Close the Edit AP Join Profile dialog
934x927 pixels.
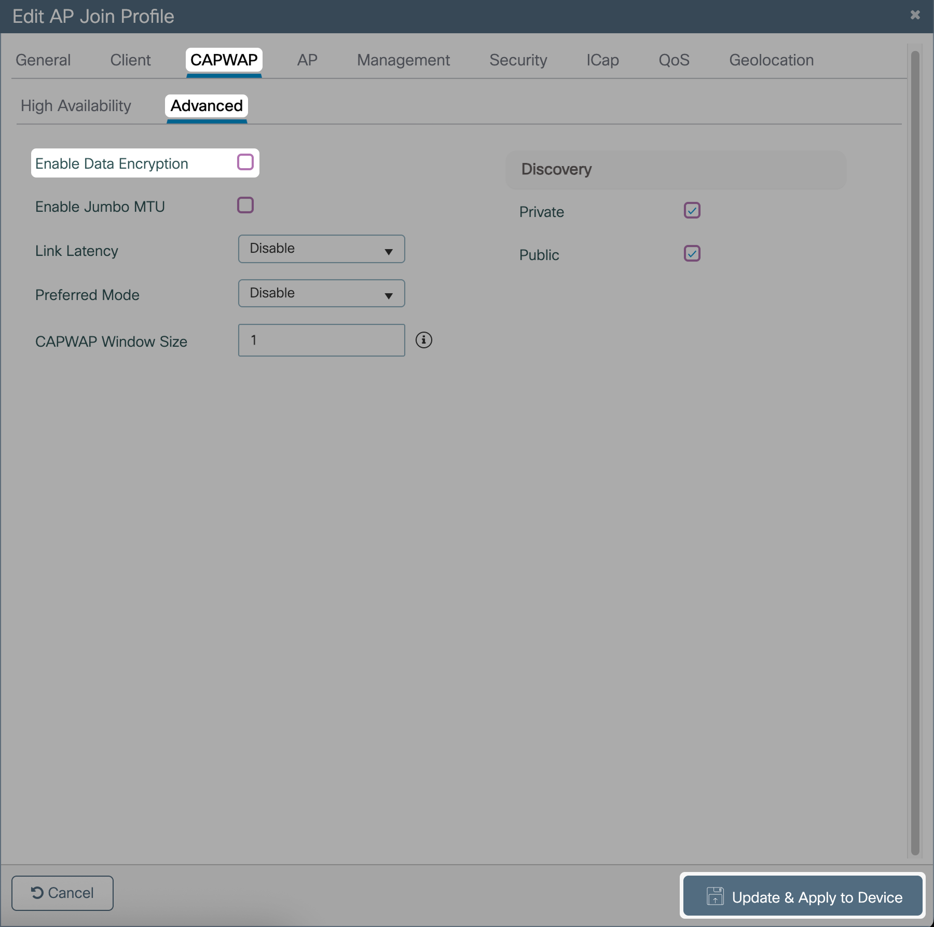click(915, 15)
